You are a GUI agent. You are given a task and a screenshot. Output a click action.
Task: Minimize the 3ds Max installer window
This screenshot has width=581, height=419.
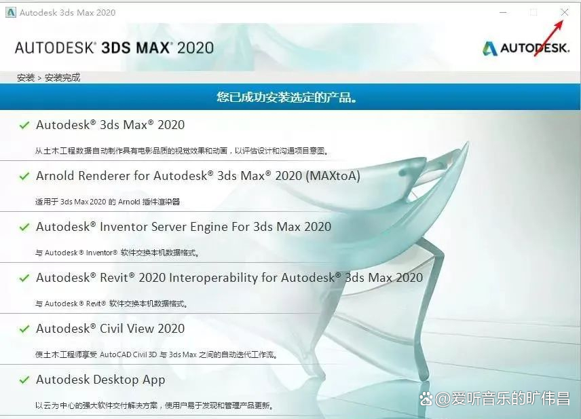point(503,12)
